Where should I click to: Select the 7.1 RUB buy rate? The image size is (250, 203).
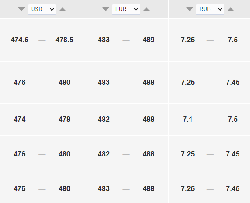(187, 119)
